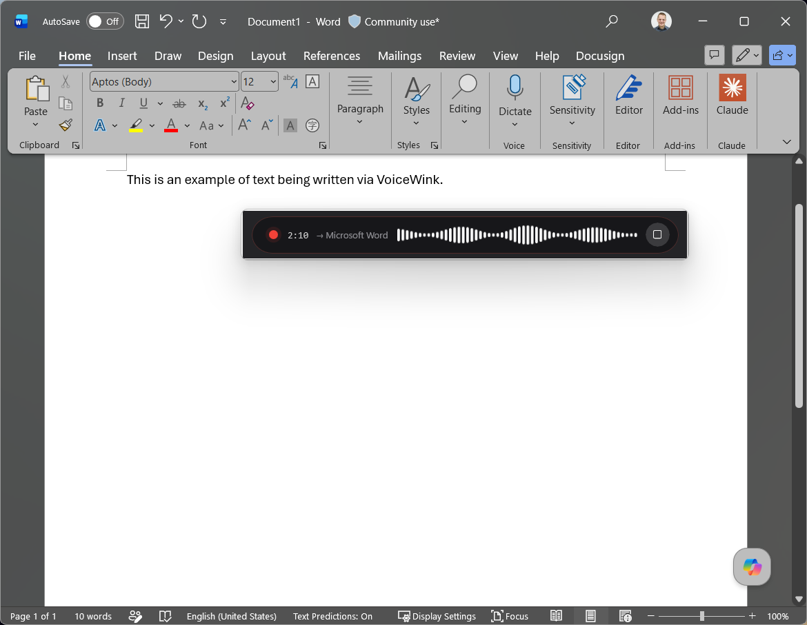The height and width of the screenshot is (625, 807).
Task: Select the Format Painter brush
Action: (x=66, y=125)
